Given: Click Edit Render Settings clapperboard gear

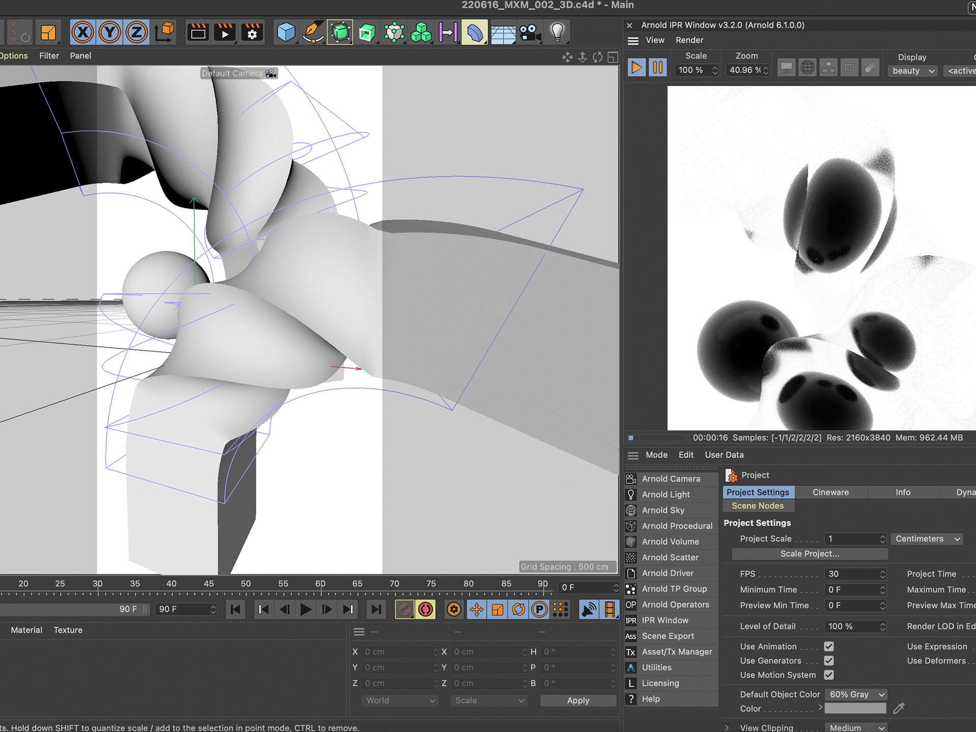Looking at the screenshot, I should click(252, 33).
